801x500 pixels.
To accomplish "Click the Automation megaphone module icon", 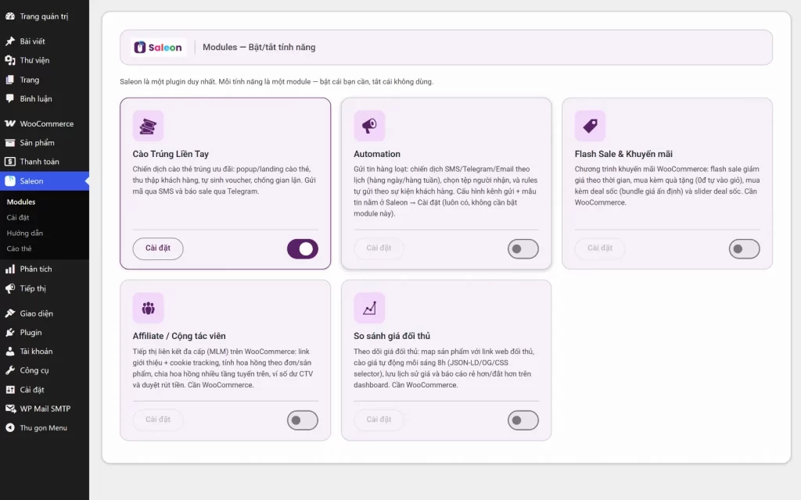I will click(369, 126).
